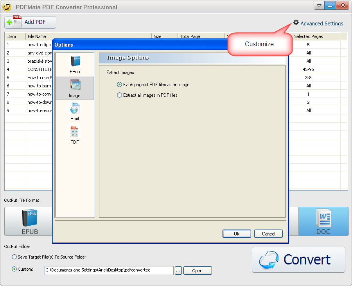Open the output folder with Open button
The width and height of the screenshot is (352, 286).
click(198, 270)
